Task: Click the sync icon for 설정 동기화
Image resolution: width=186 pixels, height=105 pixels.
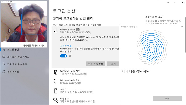Action: (4, 72)
